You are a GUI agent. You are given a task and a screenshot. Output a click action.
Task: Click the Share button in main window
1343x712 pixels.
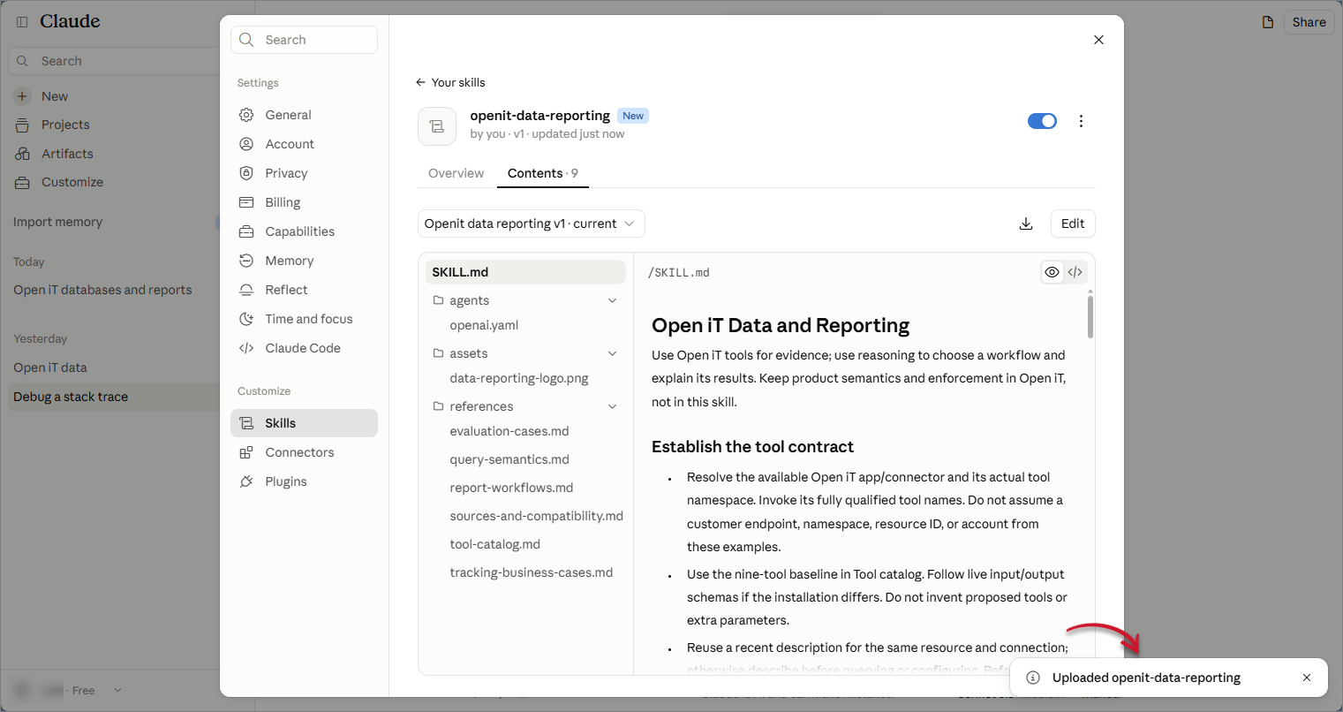(1309, 22)
